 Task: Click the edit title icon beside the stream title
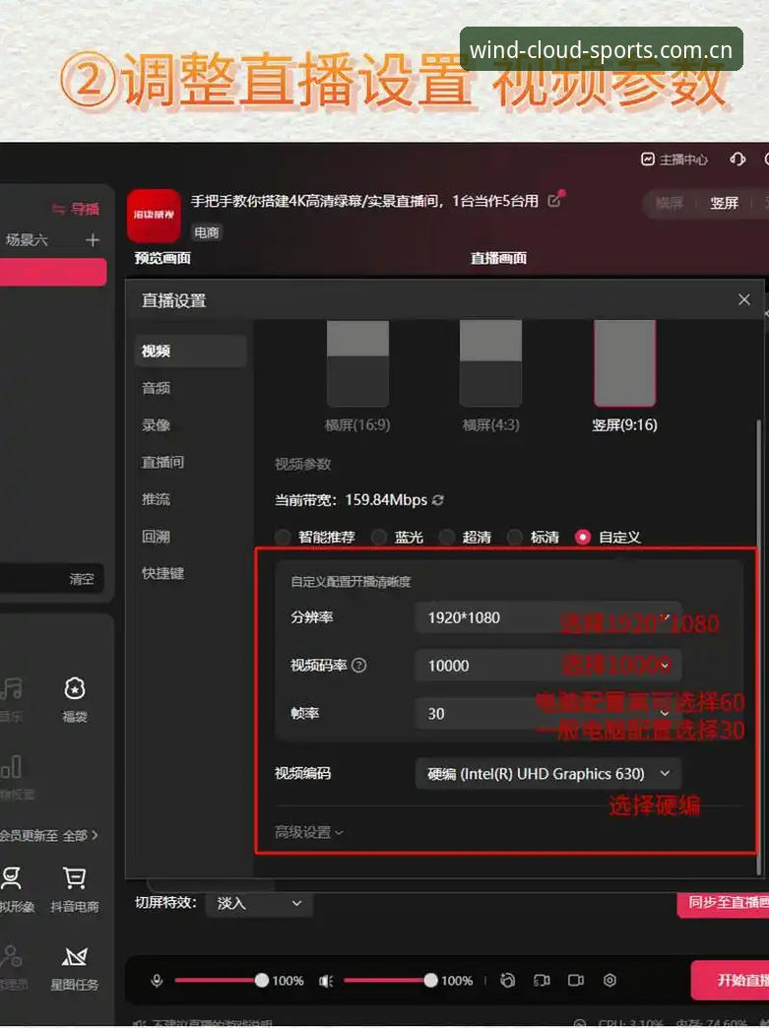point(554,201)
